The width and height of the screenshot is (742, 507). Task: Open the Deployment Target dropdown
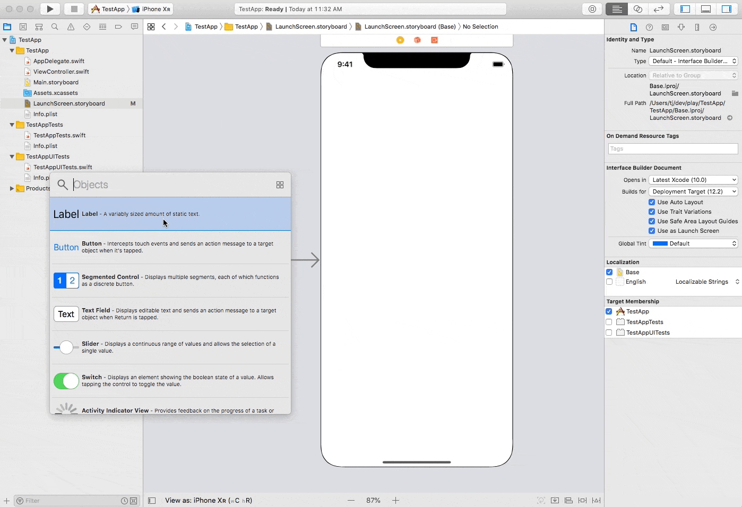click(693, 191)
